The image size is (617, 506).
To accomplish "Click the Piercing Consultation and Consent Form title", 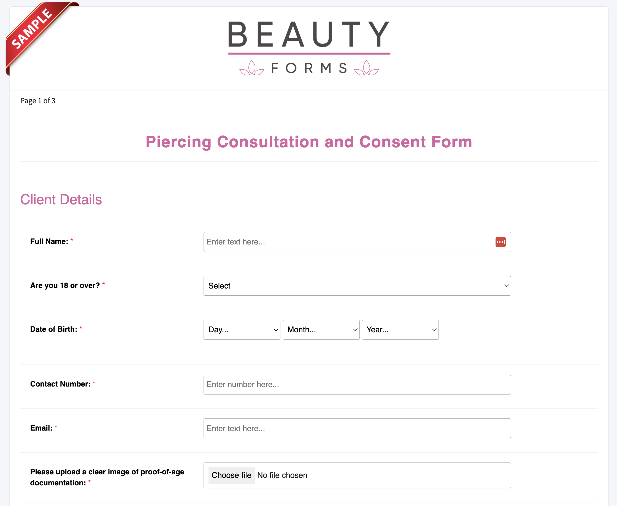I will coord(308,141).
